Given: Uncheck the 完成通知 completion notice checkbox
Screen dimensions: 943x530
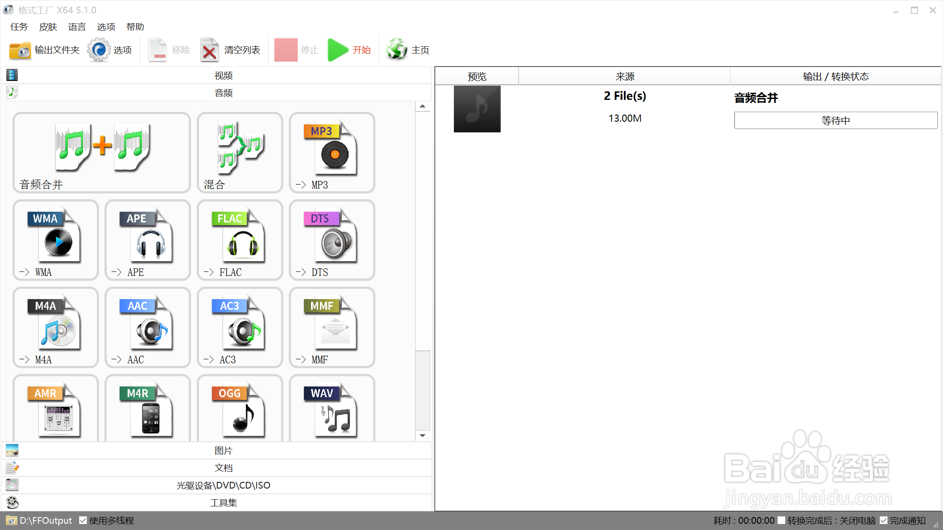Looking at the screenshot, I should 884,520.
